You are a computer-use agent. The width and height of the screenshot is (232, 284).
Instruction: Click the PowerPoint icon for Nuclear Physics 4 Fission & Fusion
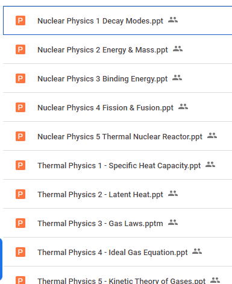[x=20, y=107]
